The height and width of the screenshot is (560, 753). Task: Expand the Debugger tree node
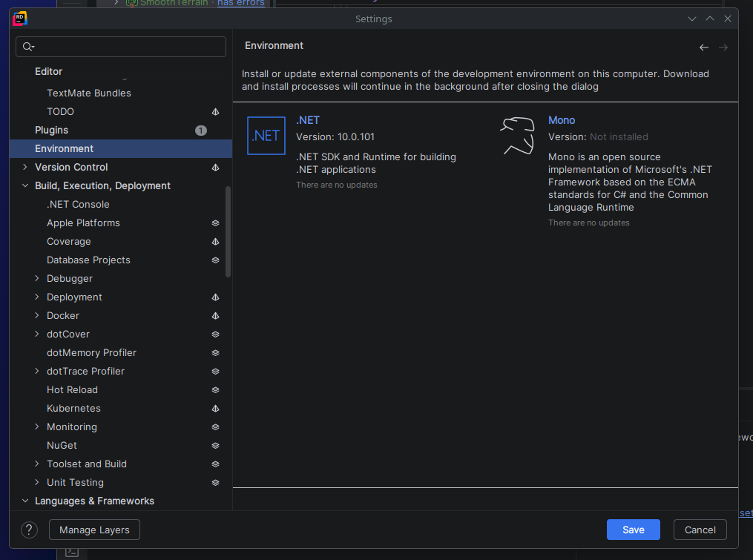[37, 279]
